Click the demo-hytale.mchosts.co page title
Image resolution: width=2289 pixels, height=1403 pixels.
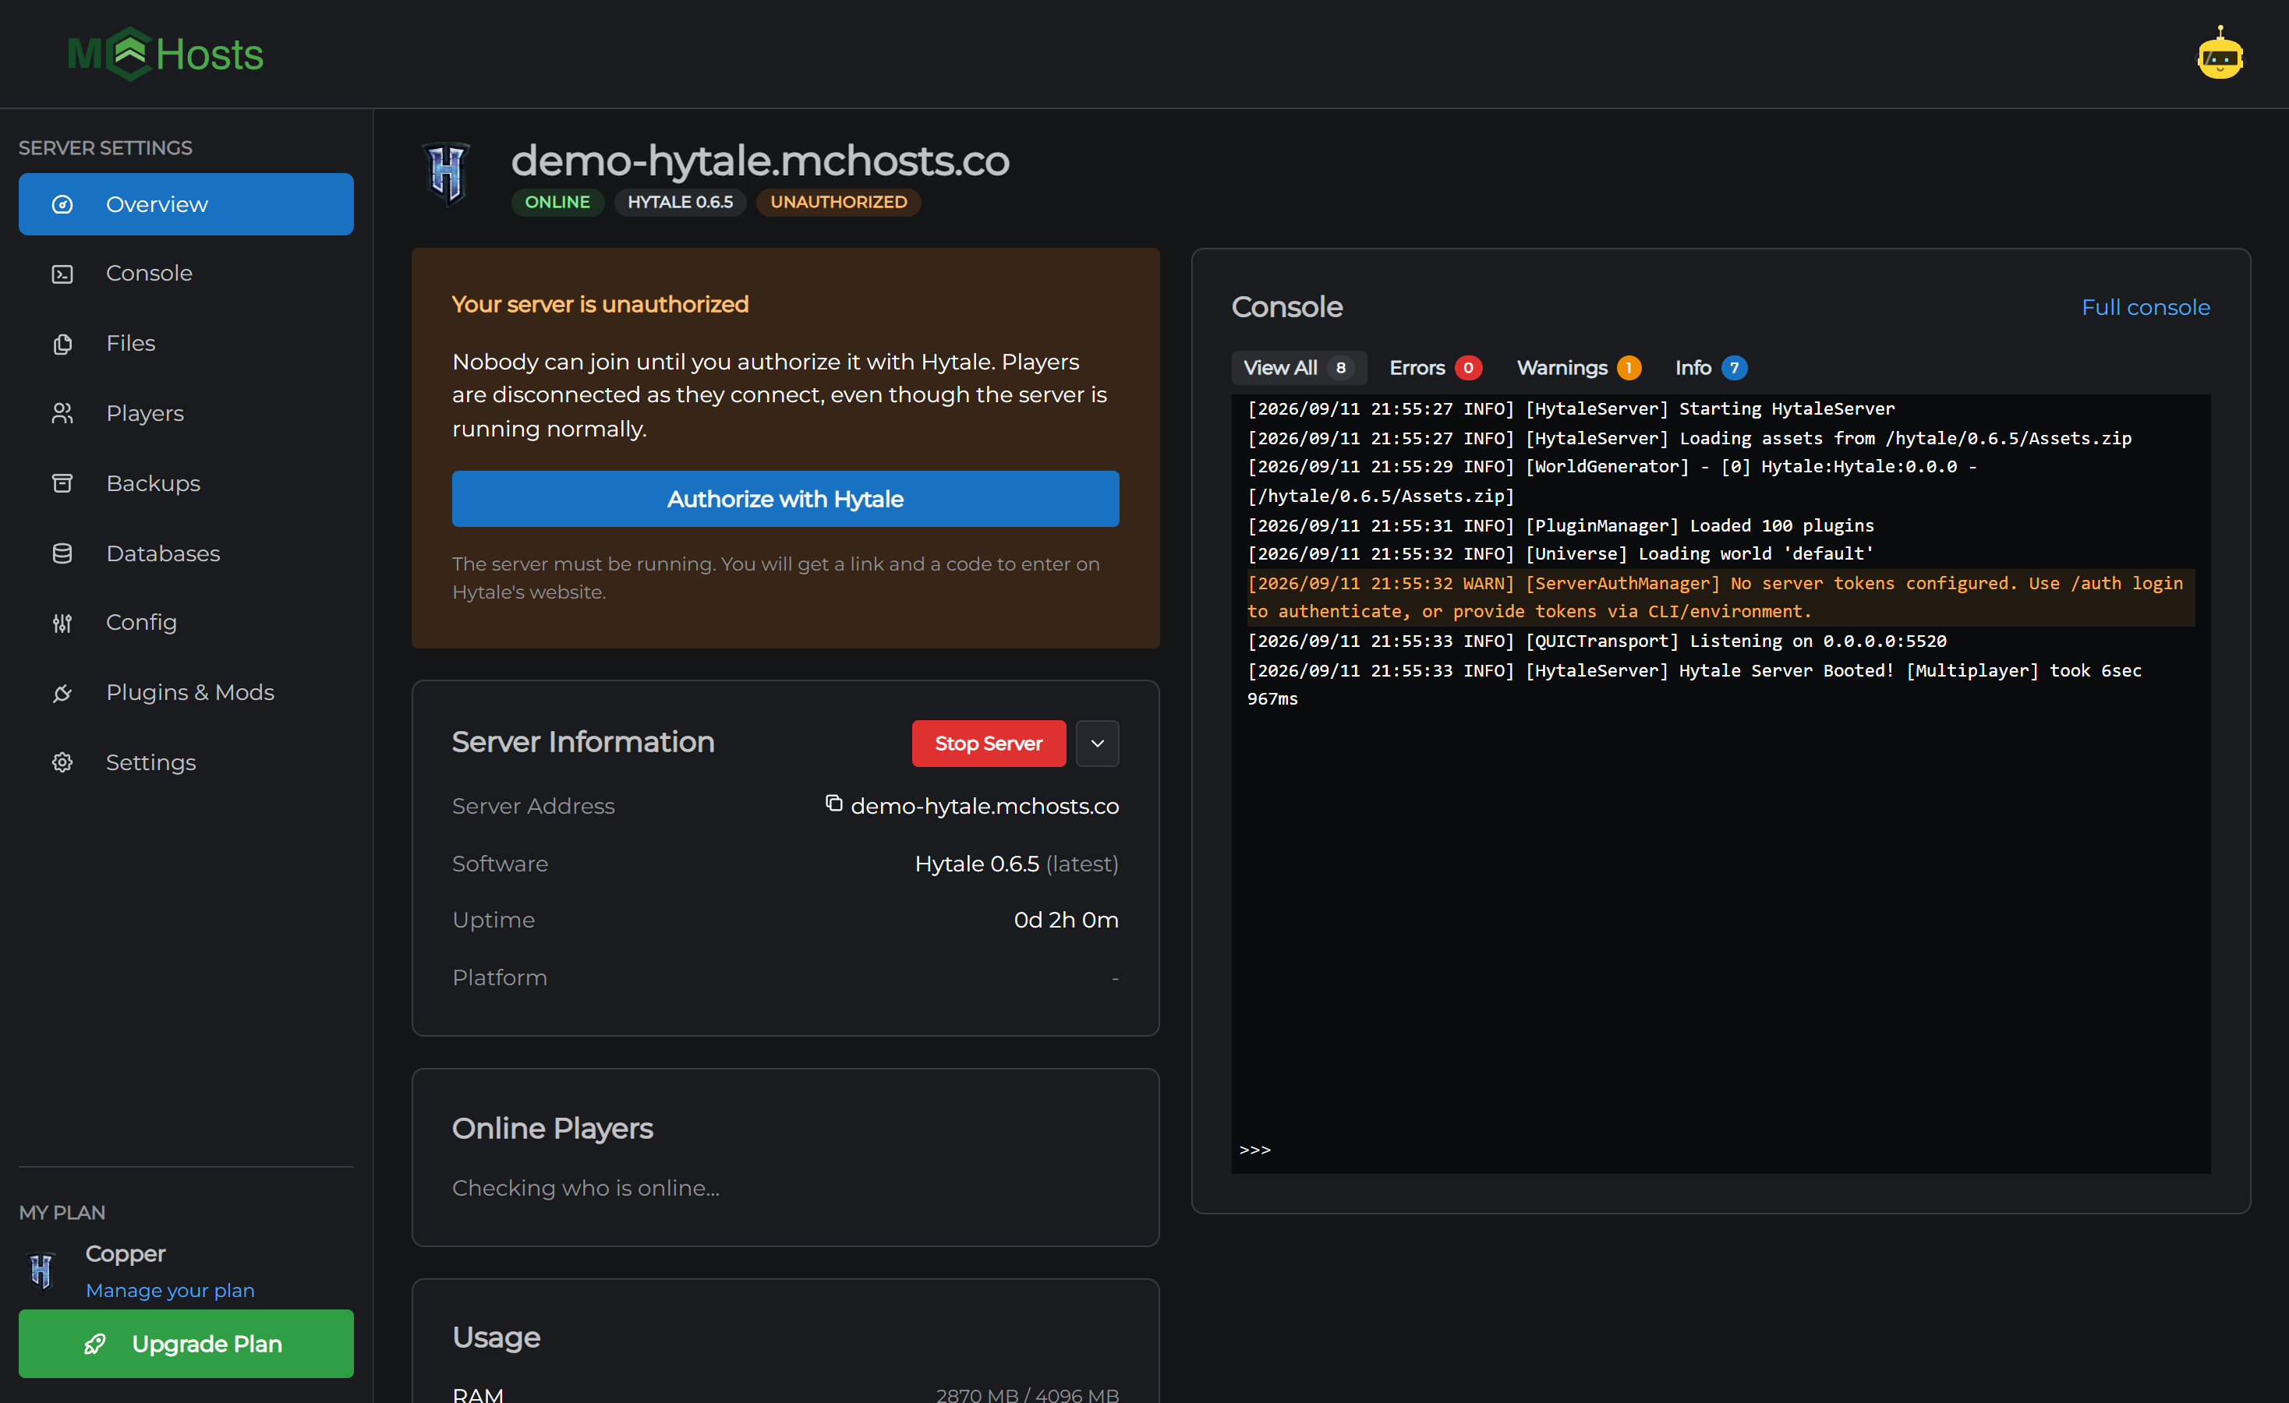pyautogui.click(x=760, y=161)
